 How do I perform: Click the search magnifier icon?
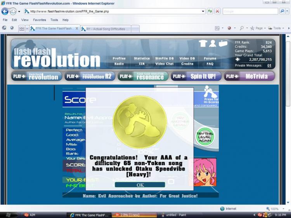282,11
